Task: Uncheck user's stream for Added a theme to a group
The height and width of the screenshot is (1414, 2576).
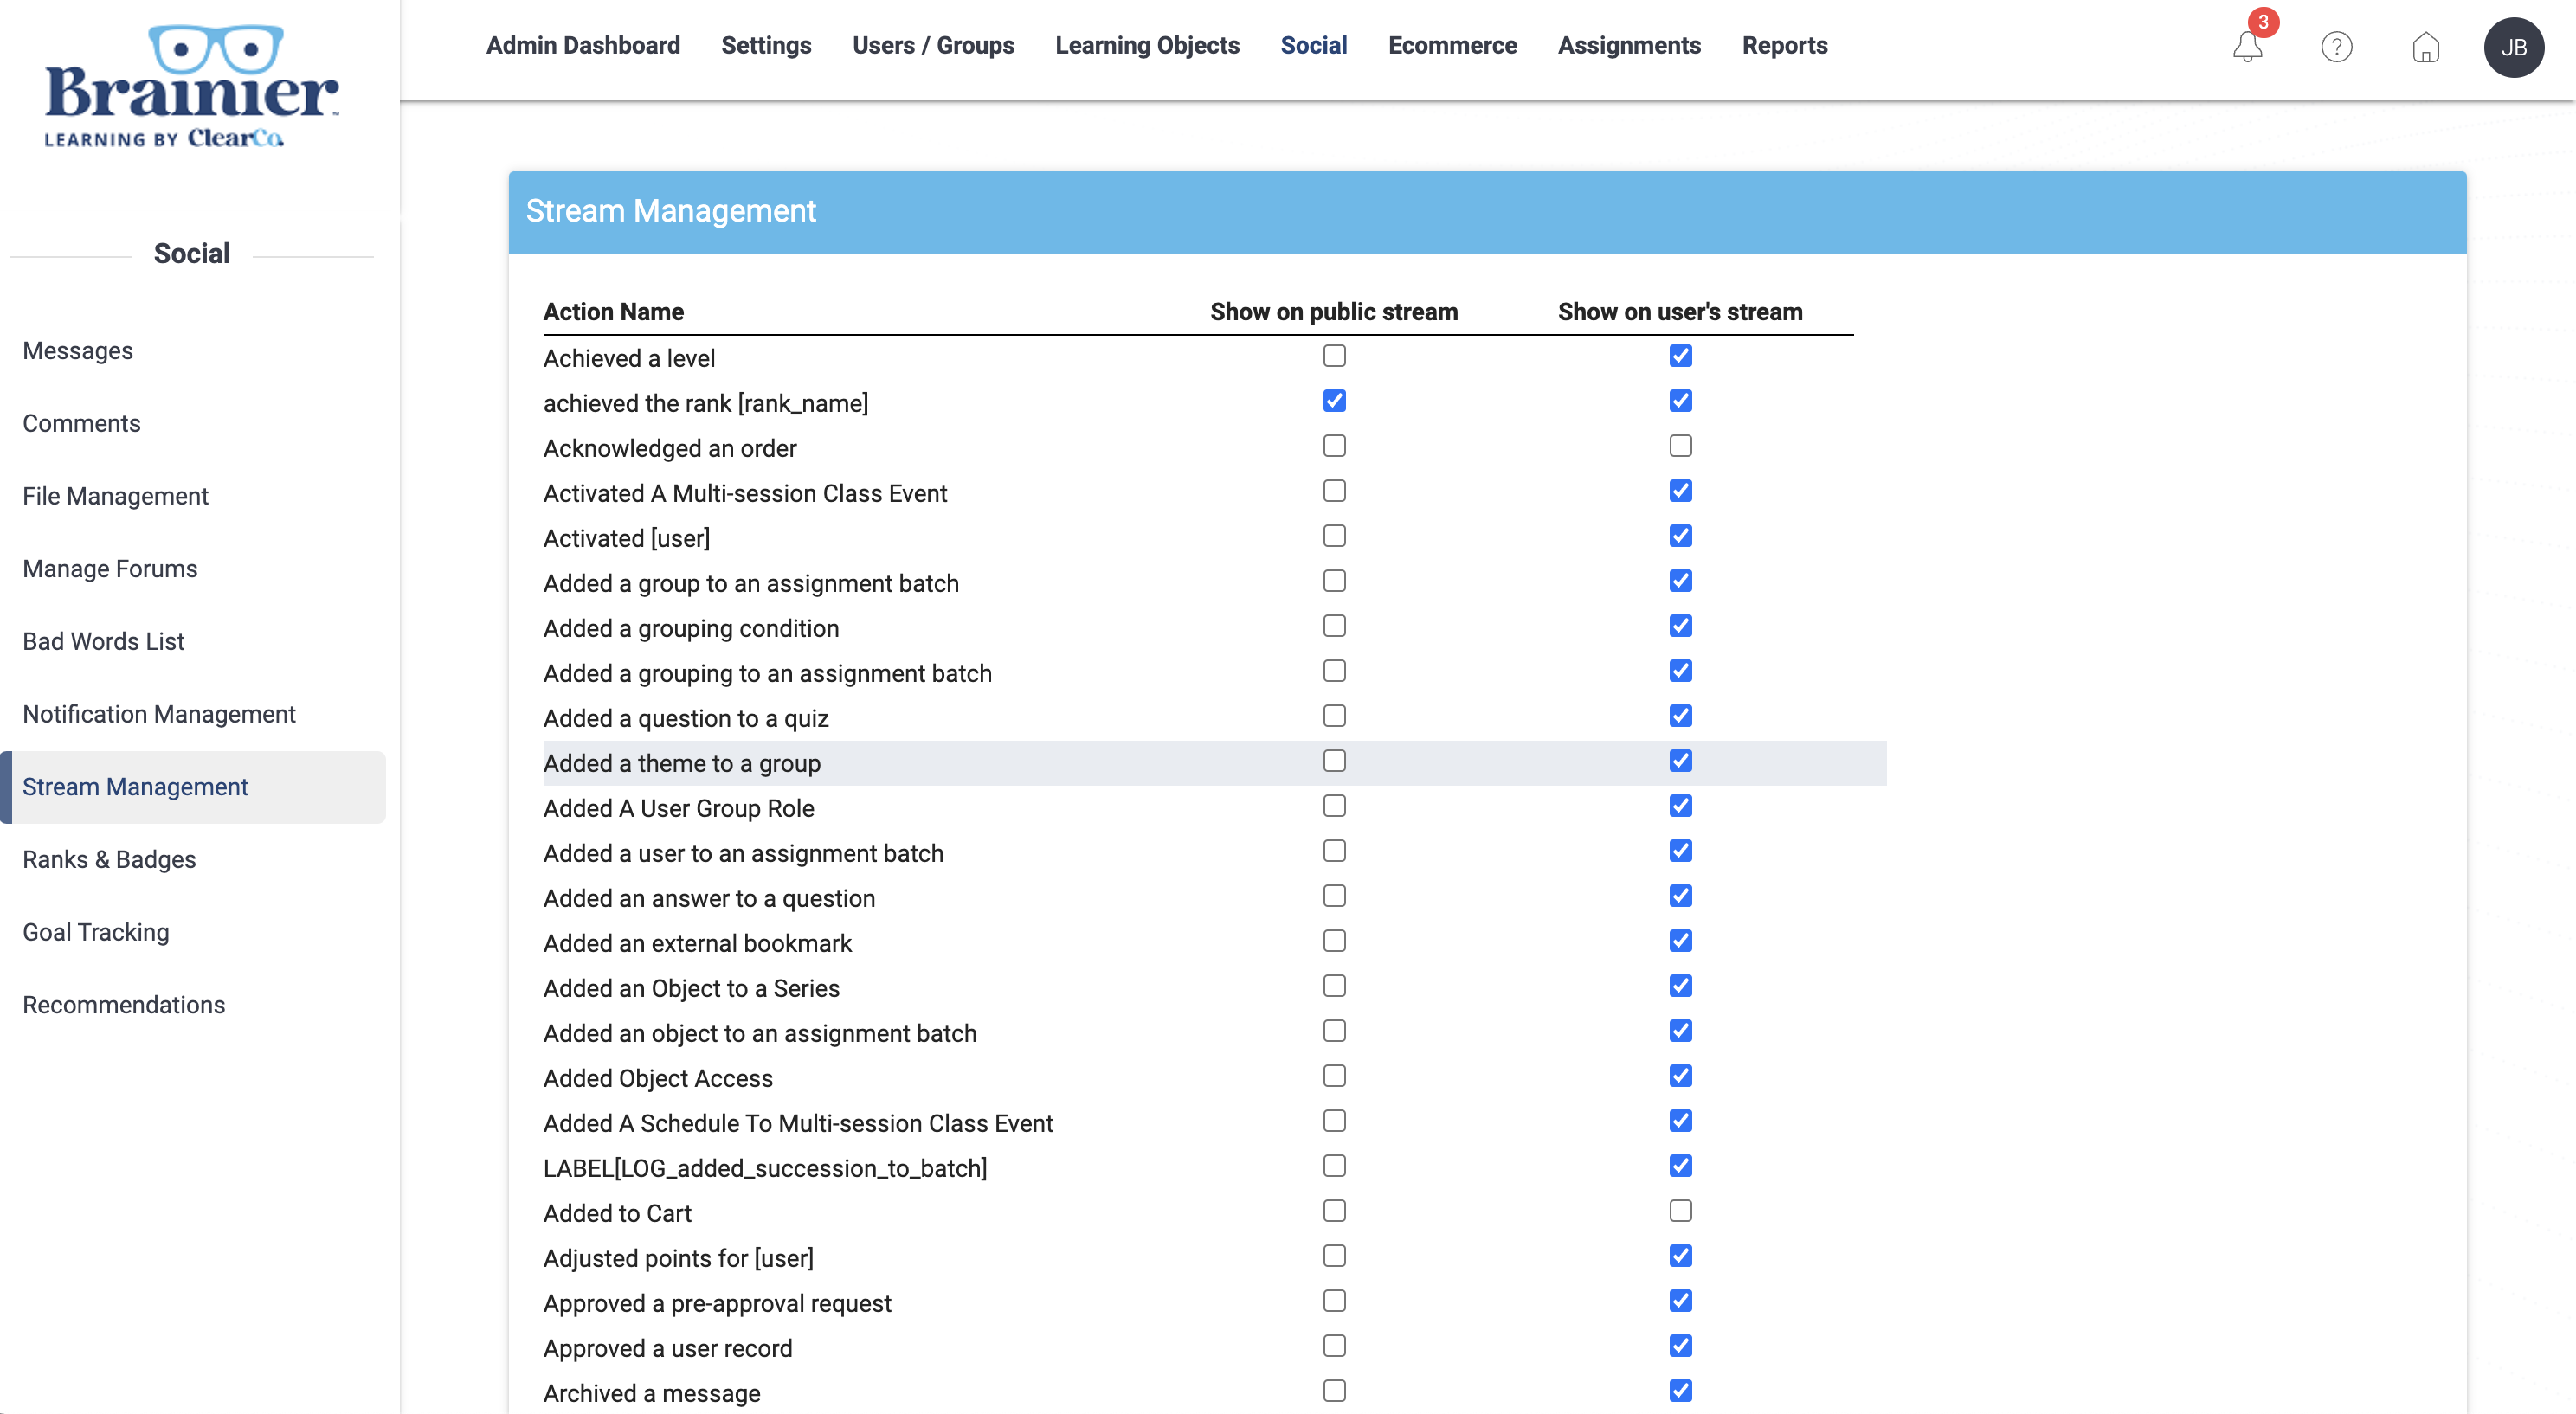Action: (1680, 761)
